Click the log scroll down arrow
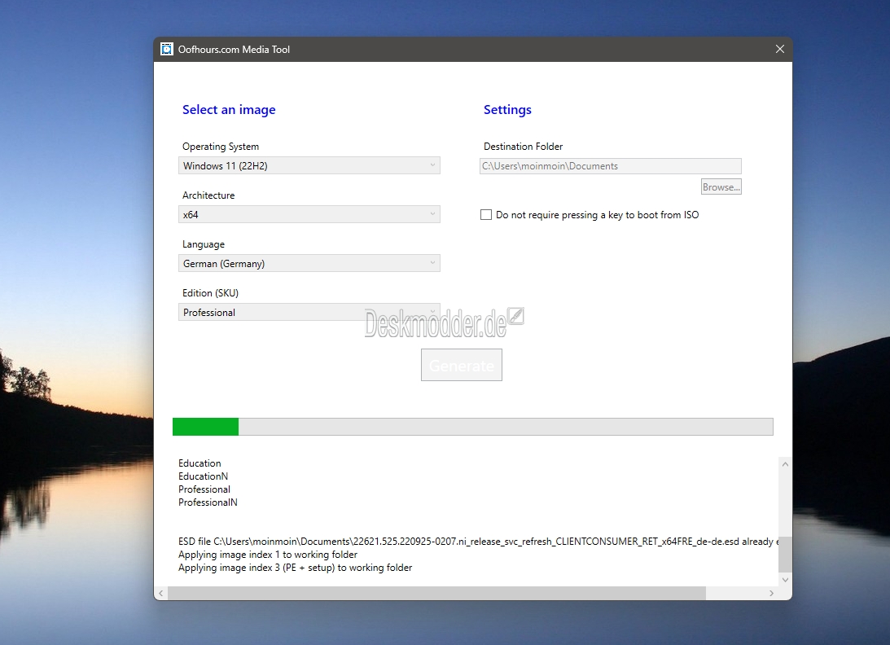Viewport: 890px width, 645px height. pyautogui.click(x=785, y=580)
